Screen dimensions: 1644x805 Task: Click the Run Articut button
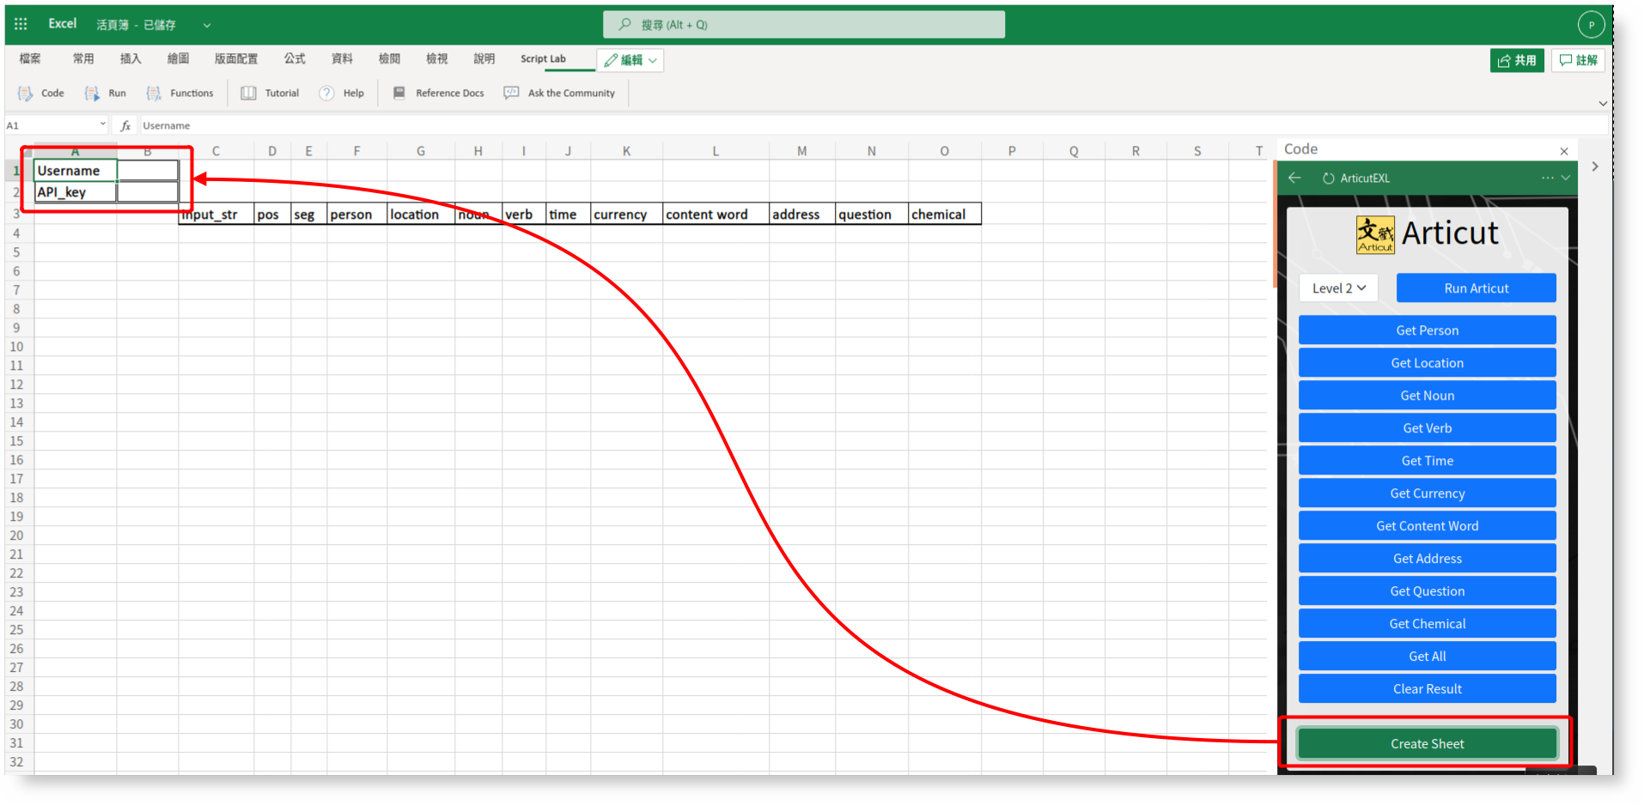pos(1476,288)
